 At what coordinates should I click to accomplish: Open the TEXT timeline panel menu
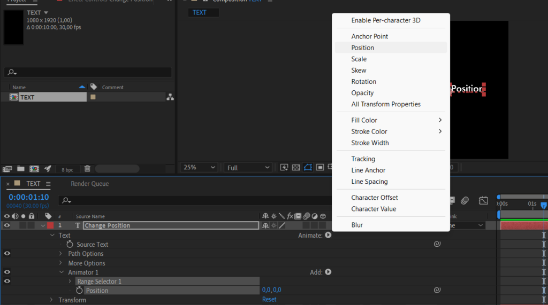48,184
